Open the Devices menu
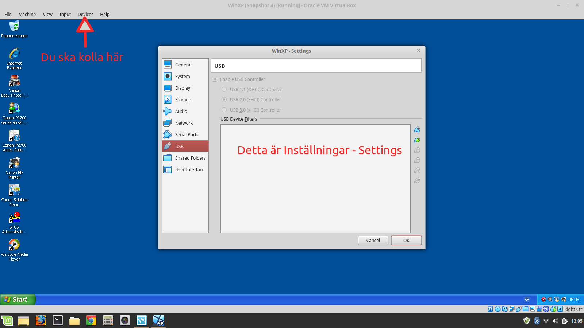Viewport: 584px width, 328px height. pos(85,15)
